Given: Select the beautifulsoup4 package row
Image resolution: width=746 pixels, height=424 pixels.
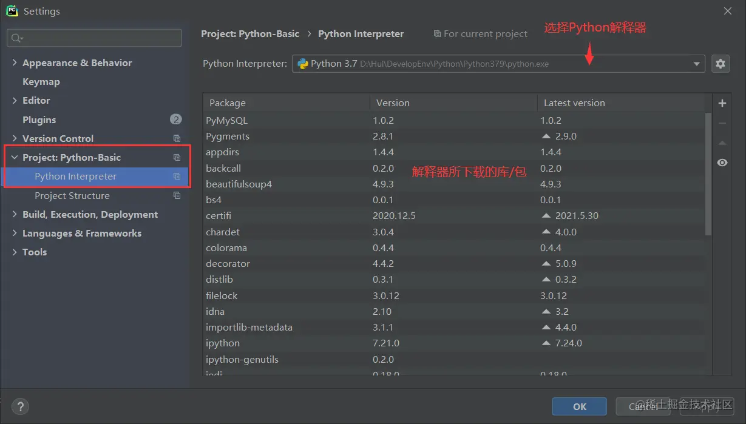Looking at the screenshot, I should coord(454,184).
